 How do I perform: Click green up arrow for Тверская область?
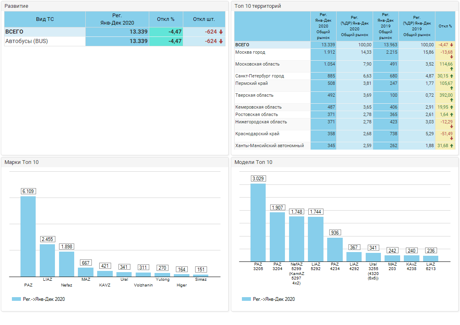tap(451, 100)
